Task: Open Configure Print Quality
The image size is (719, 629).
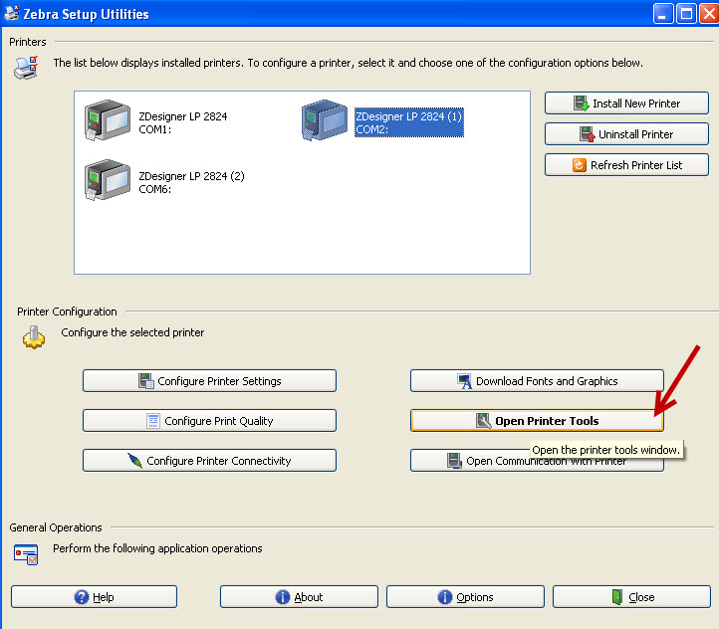Action: click(x=209, y=421)
